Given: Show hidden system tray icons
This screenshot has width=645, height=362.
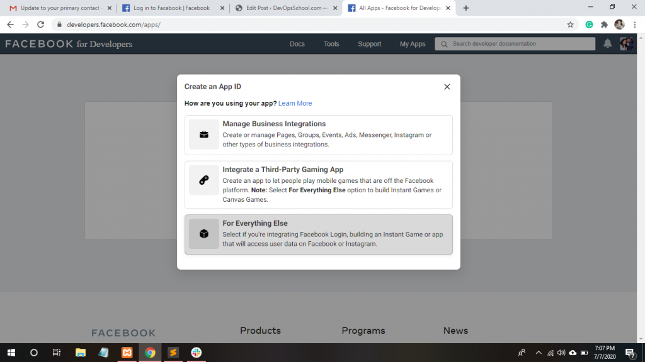Looking at the screenshot, I should click(539, 353).
